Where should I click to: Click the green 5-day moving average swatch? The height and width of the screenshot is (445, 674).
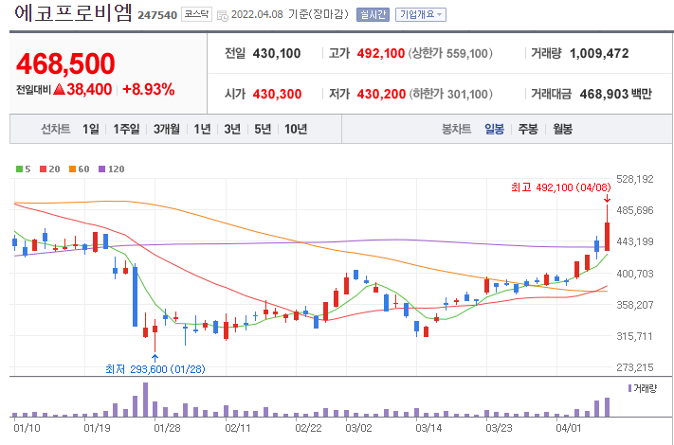click(x=19, y=169)
